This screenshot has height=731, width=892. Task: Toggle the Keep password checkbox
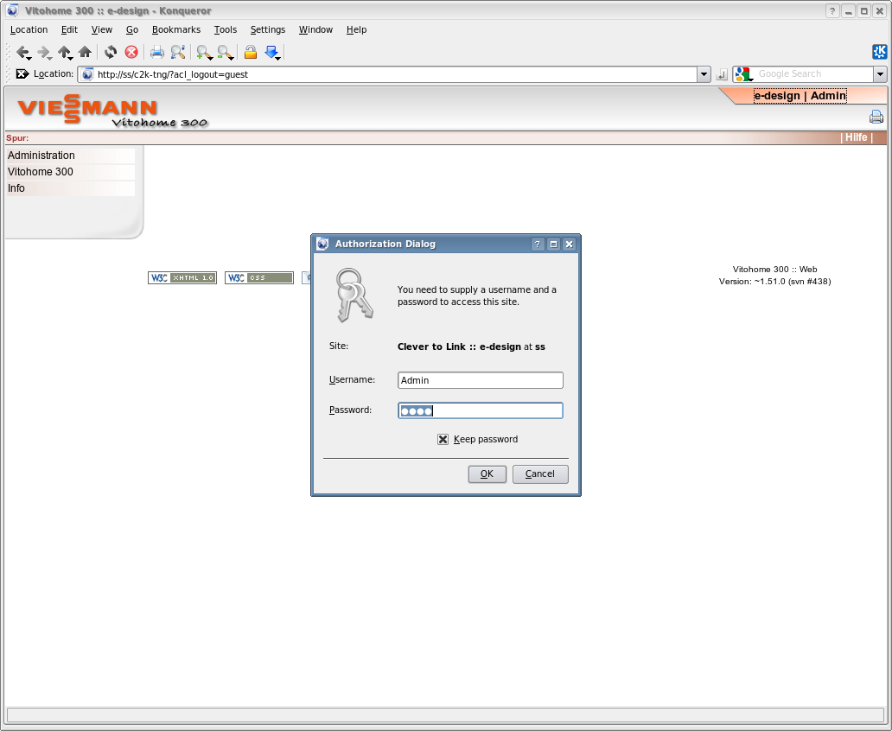click(443, 439)
